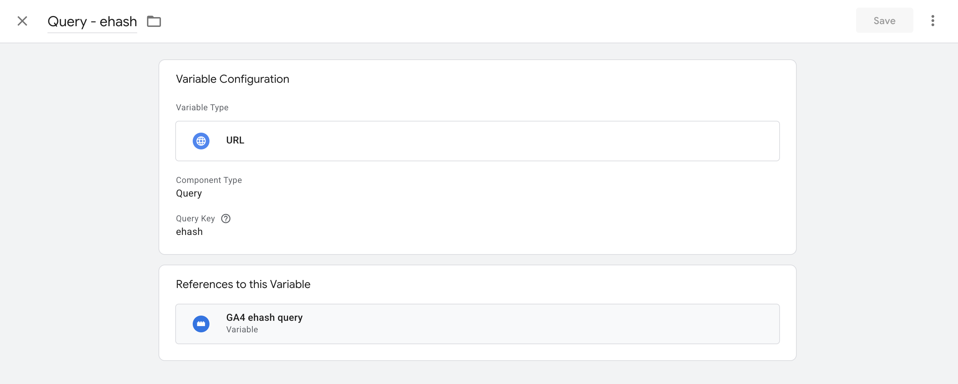Rename the Query - ehash title

pos(92,21)
